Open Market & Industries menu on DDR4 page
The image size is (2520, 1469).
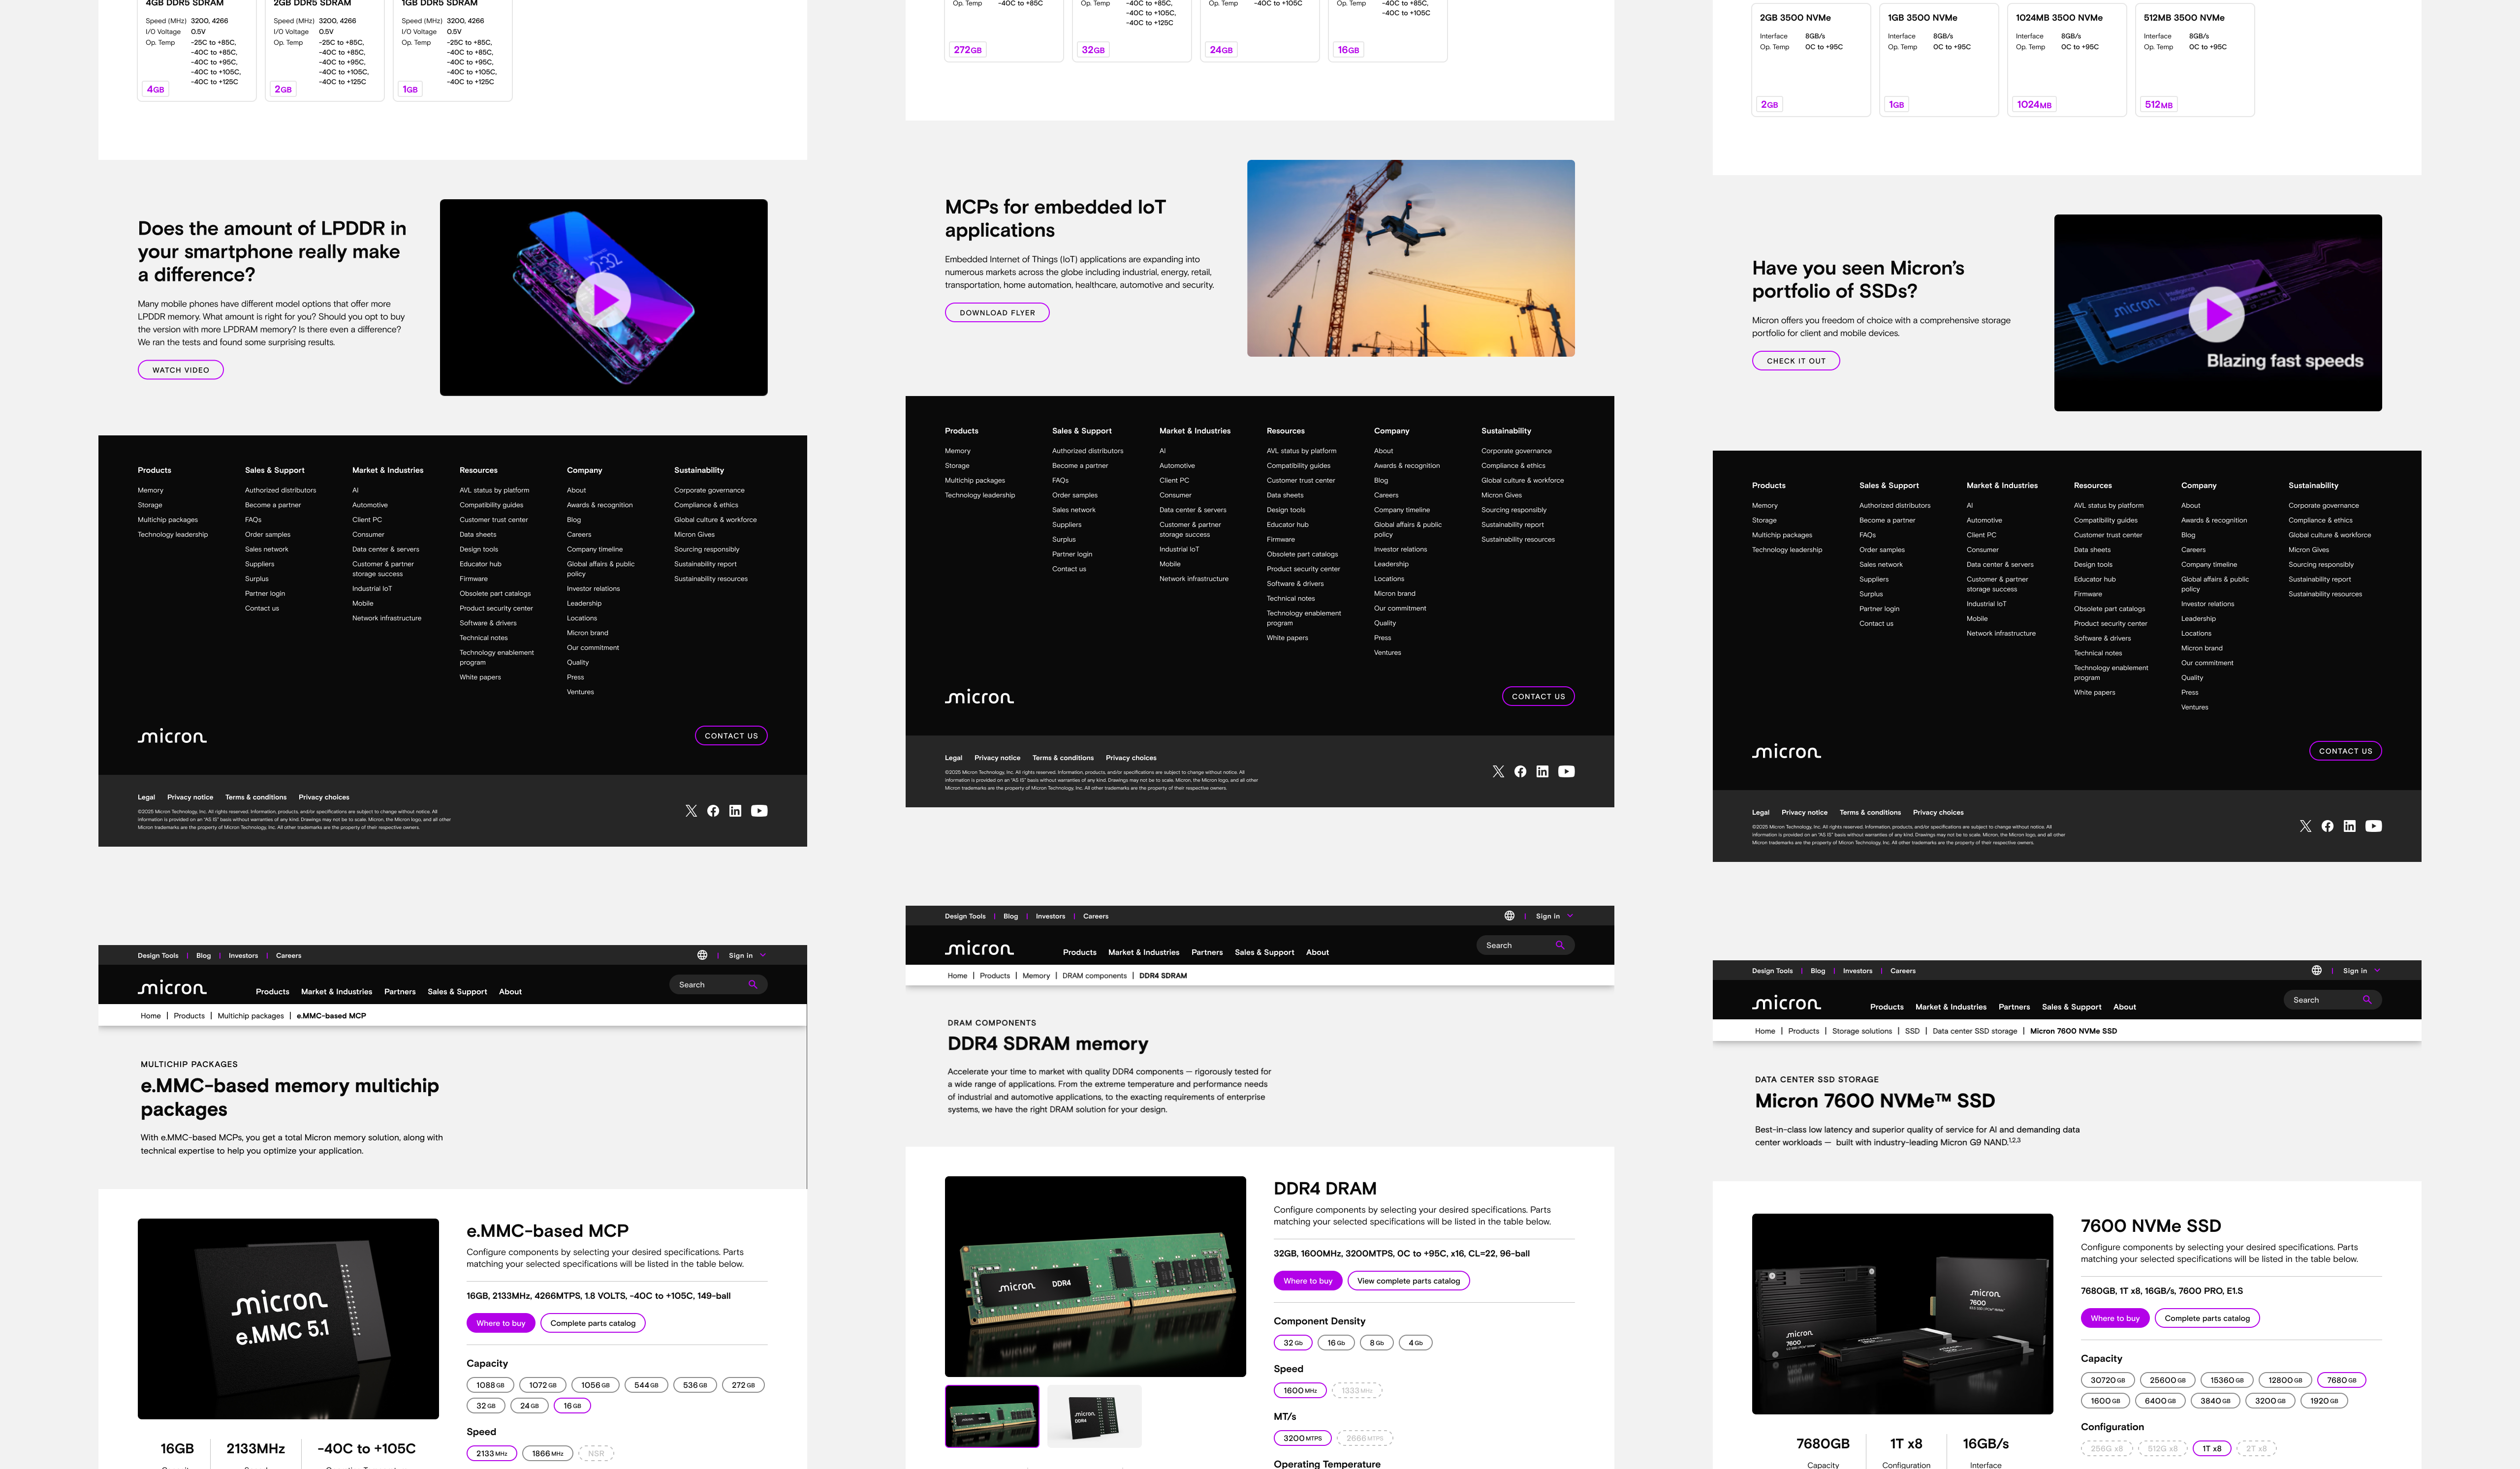[1143, 952]
